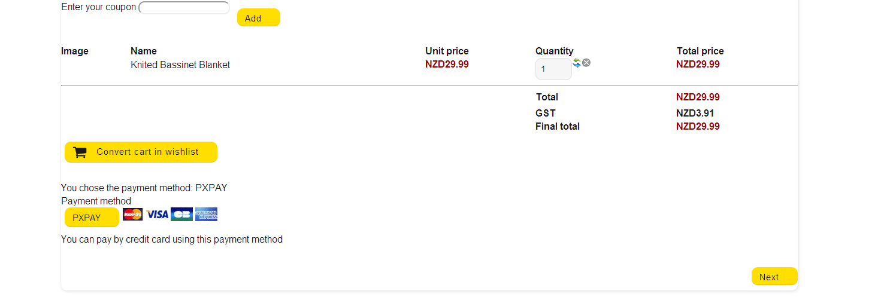The height and width of the screenshot is (300, 887).
Task: Click the Quantity column header
Action: (554, 51)
